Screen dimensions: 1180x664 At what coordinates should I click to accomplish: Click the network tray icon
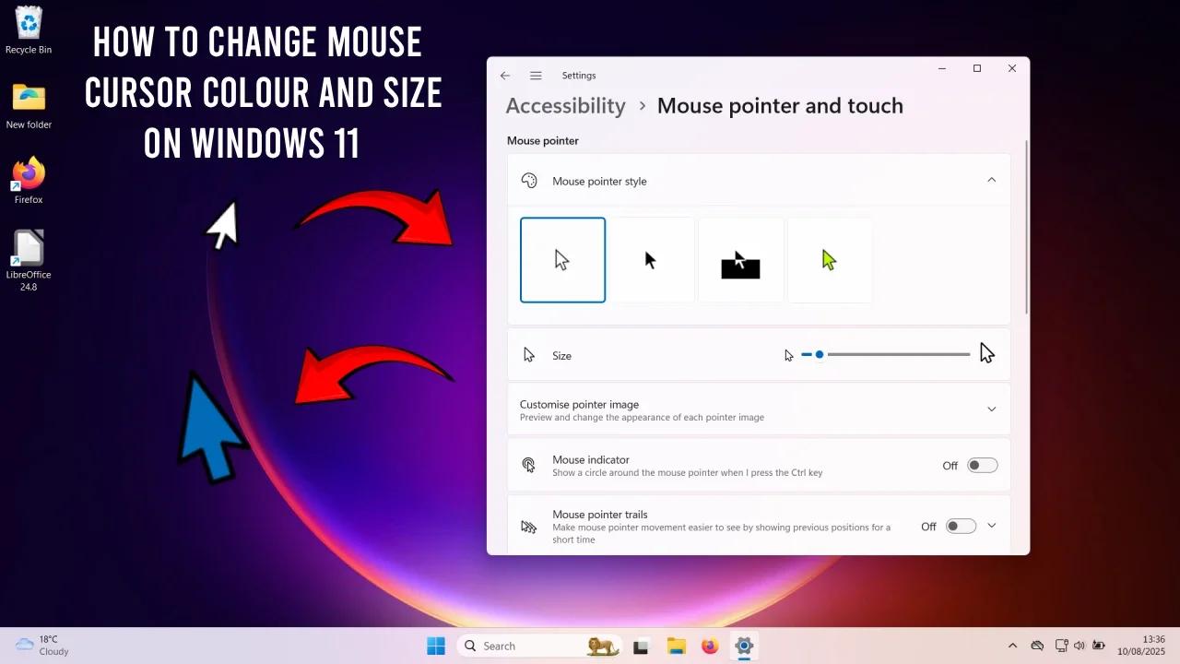point(1061,646)
